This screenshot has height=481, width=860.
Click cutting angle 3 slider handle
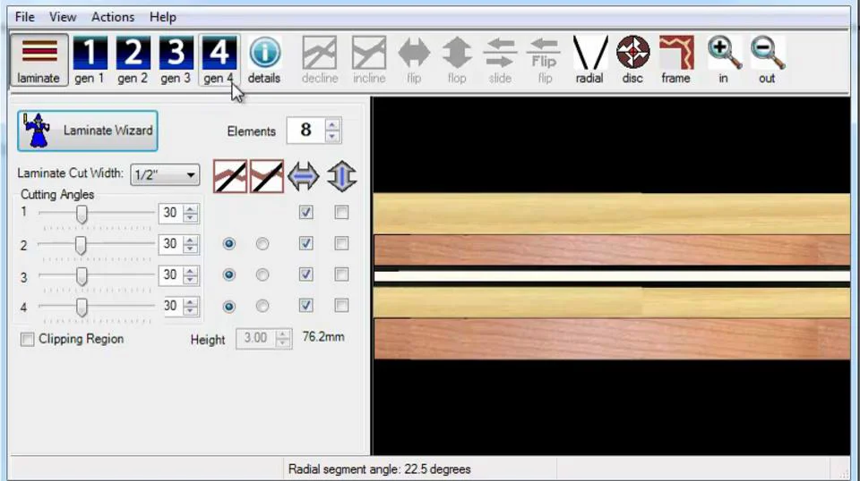tap(82, 276)
